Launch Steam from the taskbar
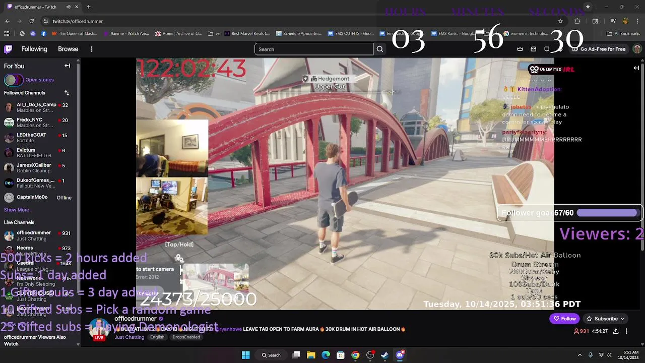The width and height of the screenshot is (645, 363). (x=384, y=355)
